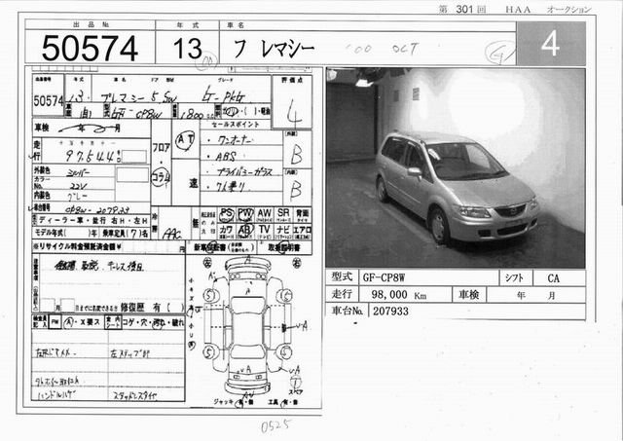This screenshot has width=623, height=441.
Task: Click the chassis number 207933
Action: (390, 312)
